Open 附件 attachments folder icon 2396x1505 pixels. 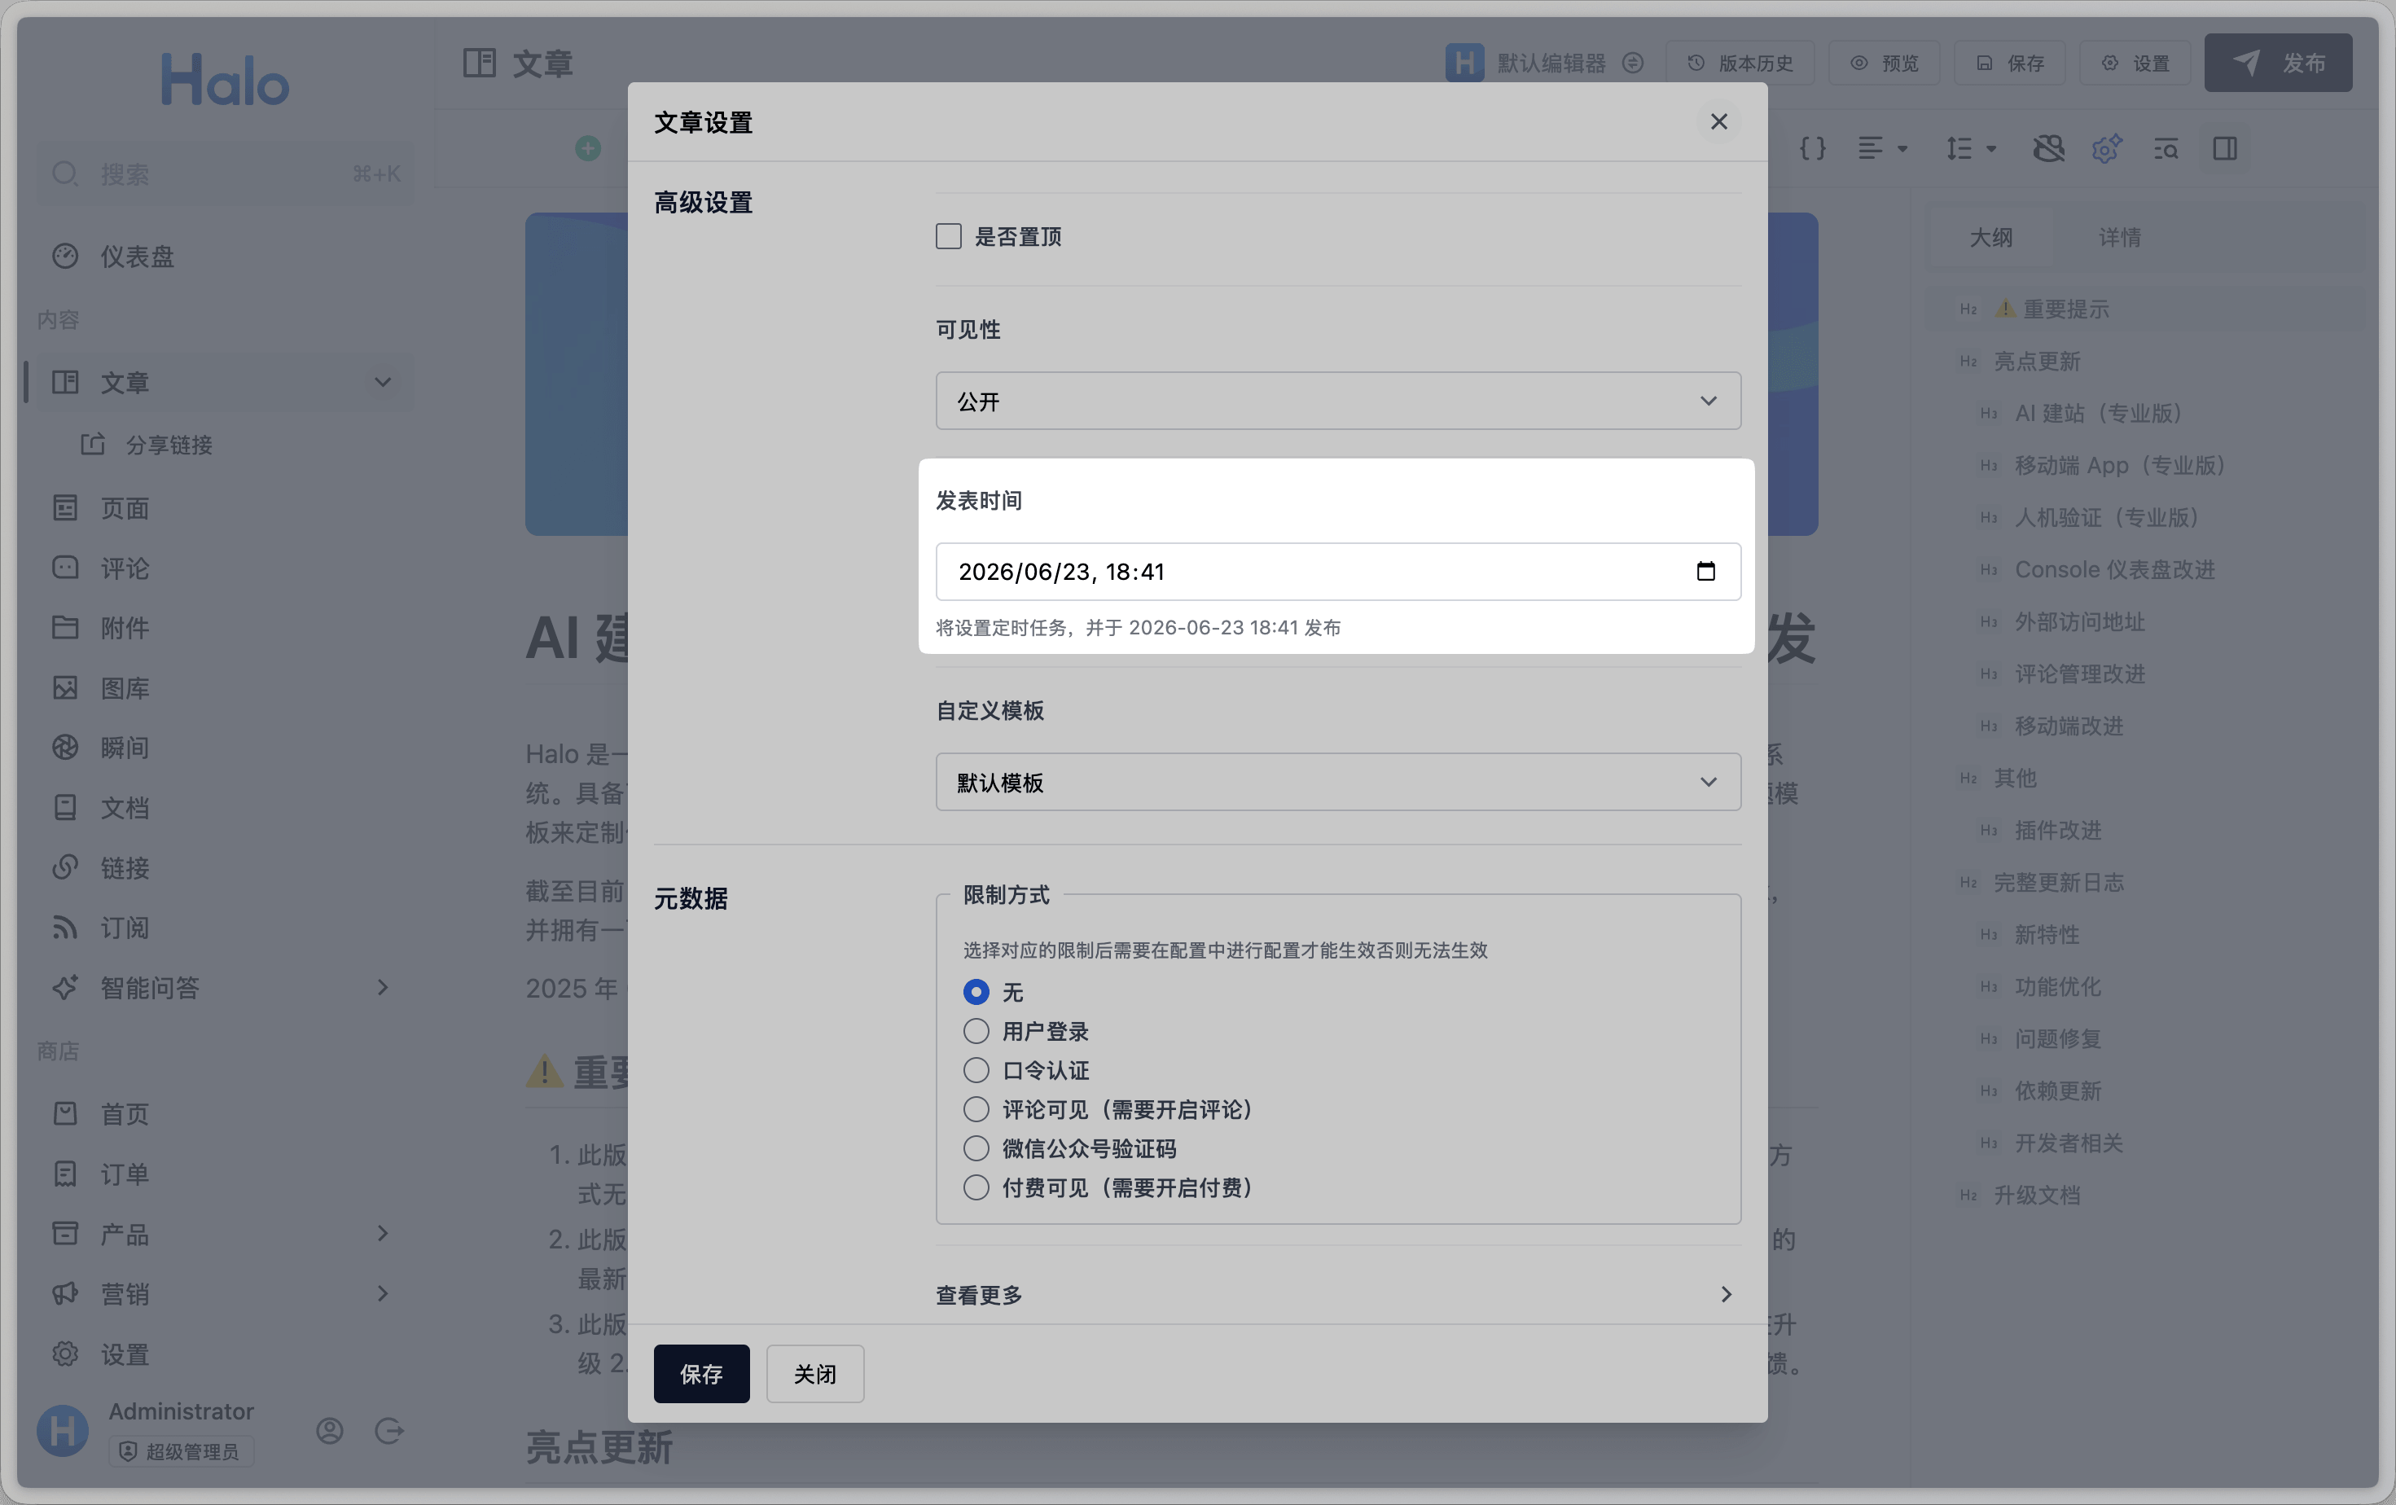tap(64, 628)
